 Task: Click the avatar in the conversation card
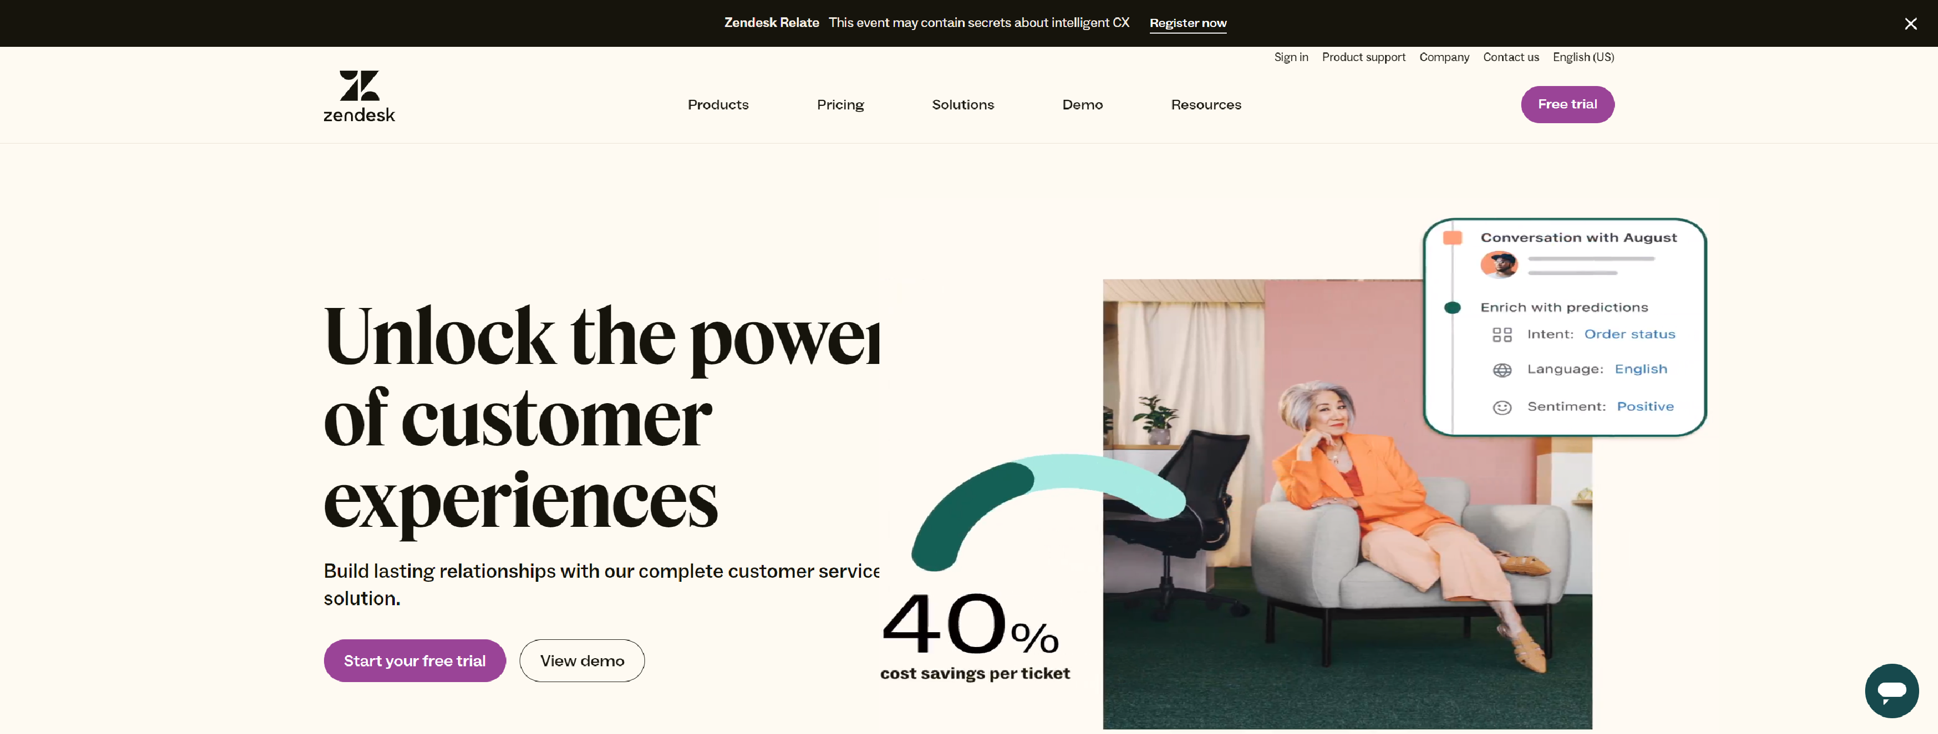coord(1499,264)
